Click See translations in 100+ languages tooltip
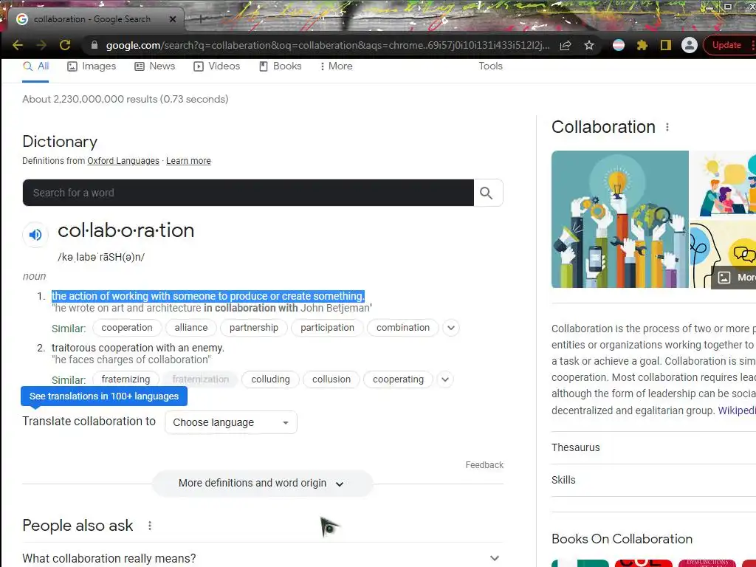Viewport: 756px width, 567px height. (x=104, y=396)
